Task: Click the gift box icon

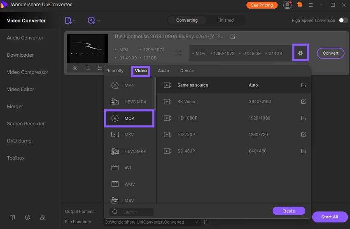Action: (299, 5)
